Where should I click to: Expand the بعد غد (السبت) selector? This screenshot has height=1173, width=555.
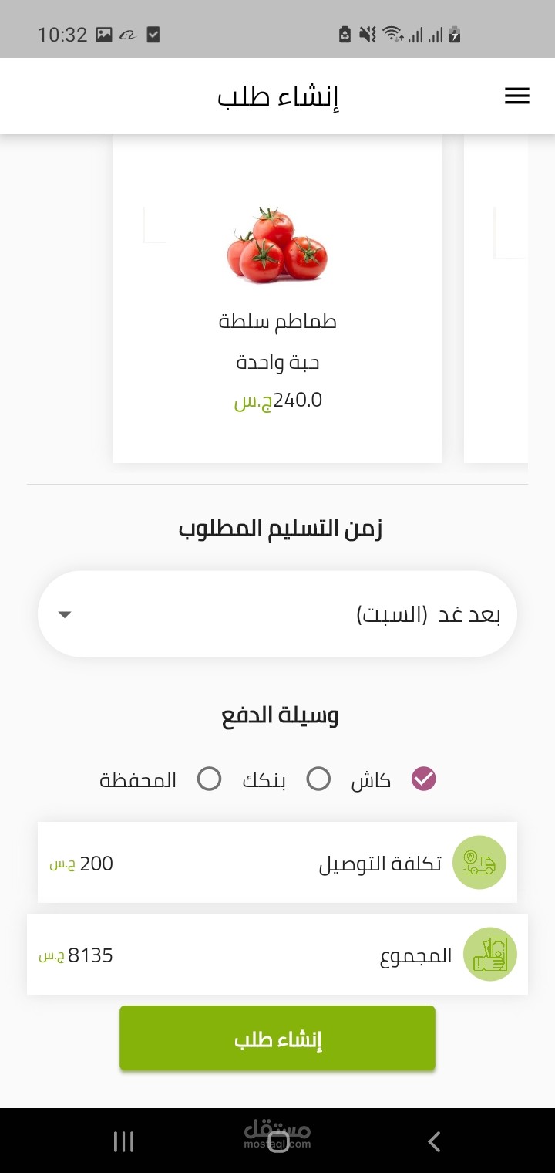point(277,614)
